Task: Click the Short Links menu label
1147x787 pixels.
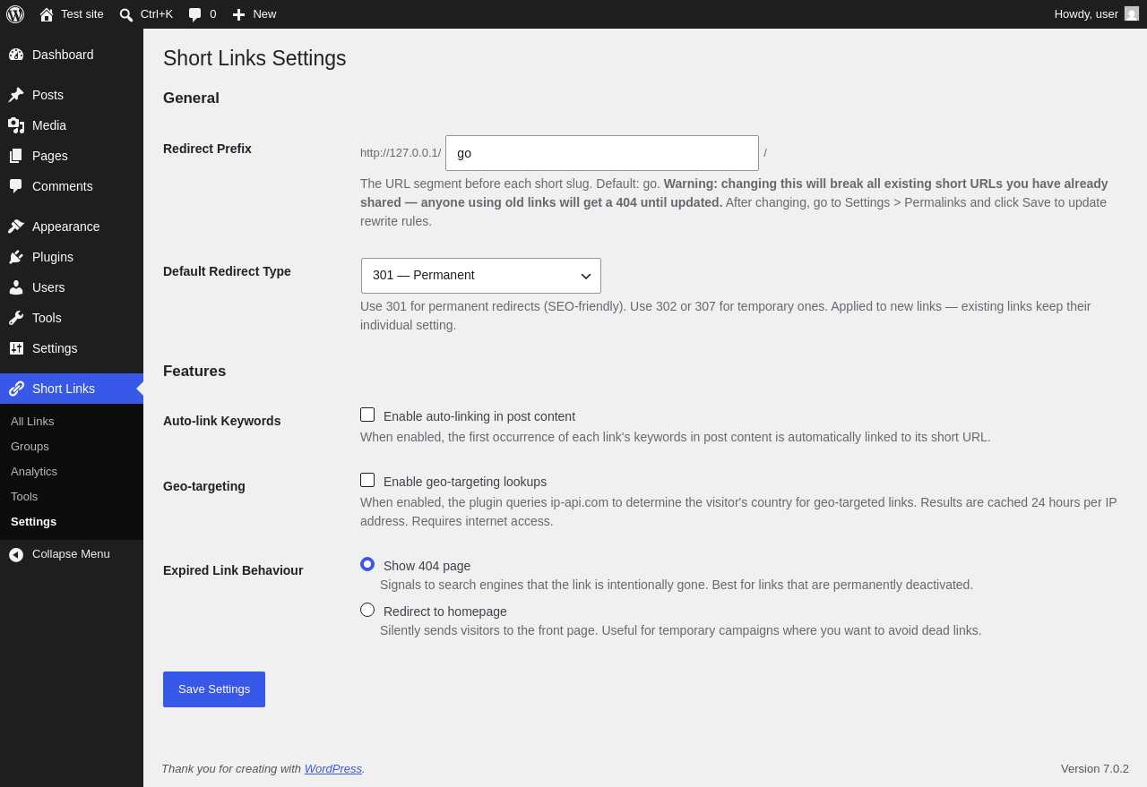Action: tap(64, 389)
